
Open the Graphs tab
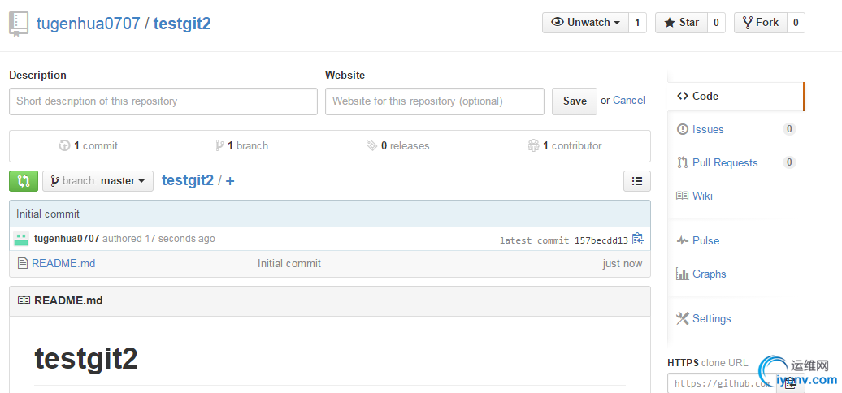coord(709,274)
